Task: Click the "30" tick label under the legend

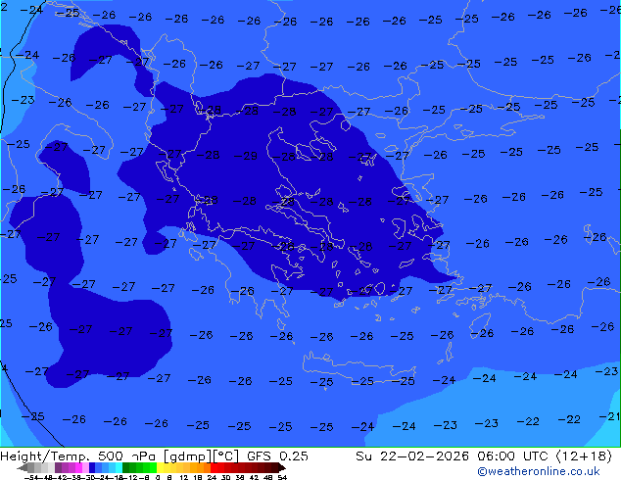Action: 225,477
